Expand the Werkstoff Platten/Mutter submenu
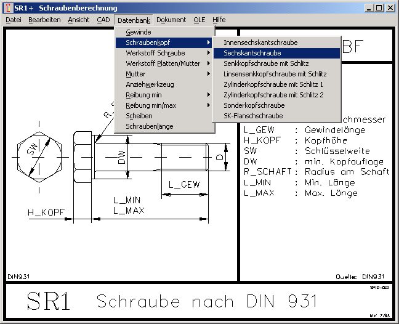 click(x=163, y=63)
